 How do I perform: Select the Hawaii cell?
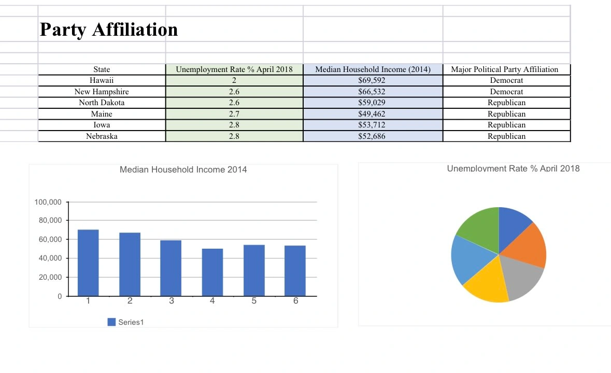(x=102, y=80)
